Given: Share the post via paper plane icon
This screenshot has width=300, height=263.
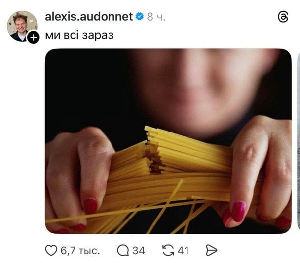Looking at the screenshot, I should click(211, 250).
